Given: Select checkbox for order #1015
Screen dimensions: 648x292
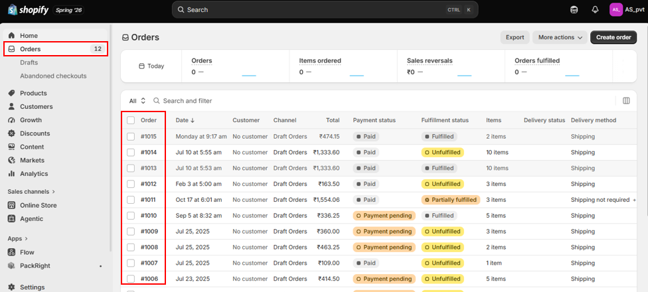Looking at the screenshot, I should [131, 136].
